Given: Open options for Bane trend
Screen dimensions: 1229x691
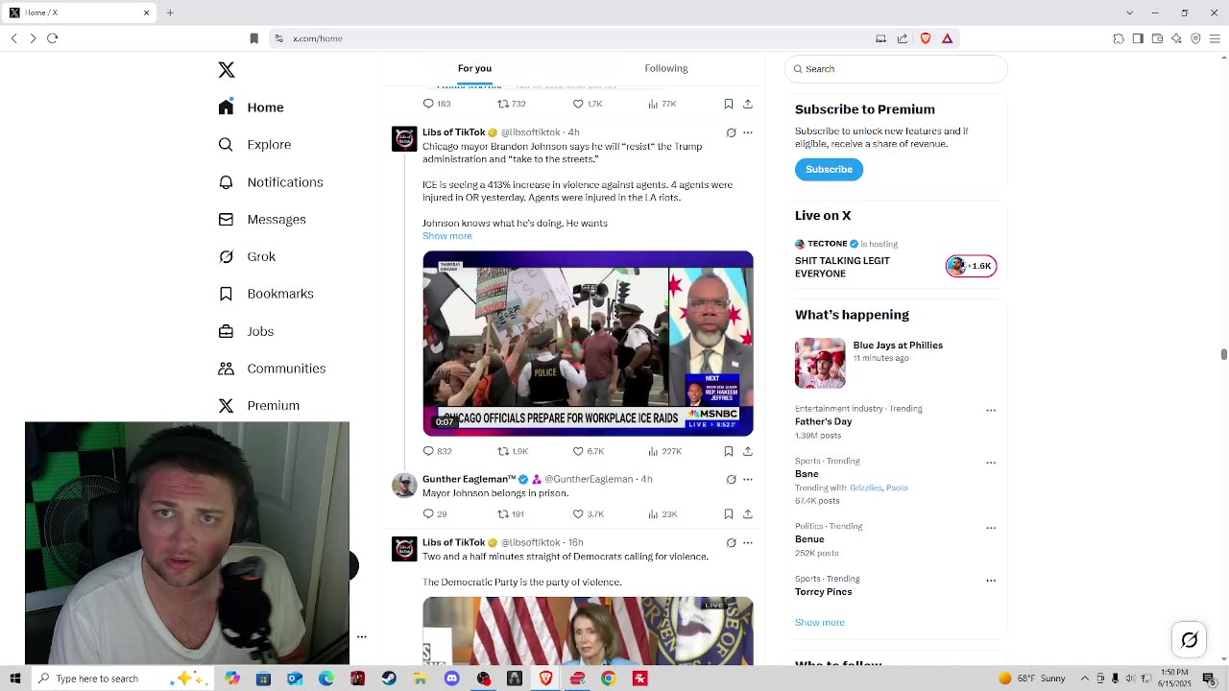Looking at the screenshot, I should pyautogui.click(x=991, y=463).
